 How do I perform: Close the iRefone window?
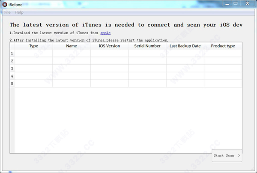click(248, 3)
